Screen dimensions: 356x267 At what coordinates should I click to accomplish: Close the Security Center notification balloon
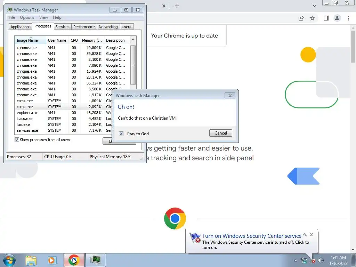(311, 235)
